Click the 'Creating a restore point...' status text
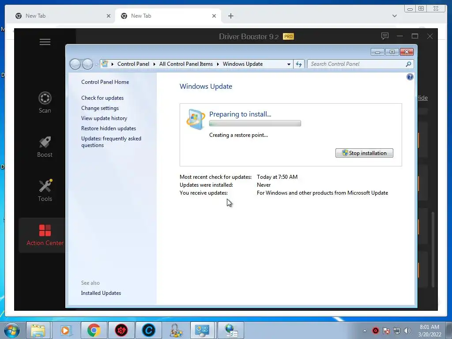 coord(238,135)
